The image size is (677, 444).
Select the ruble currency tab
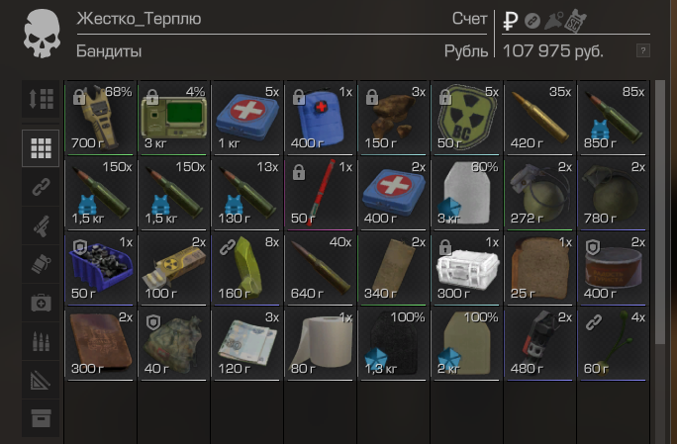(511, 21)
